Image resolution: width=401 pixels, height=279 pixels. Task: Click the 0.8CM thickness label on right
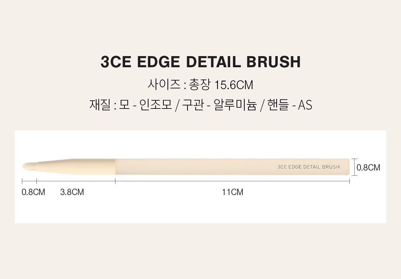coord(368,168)
